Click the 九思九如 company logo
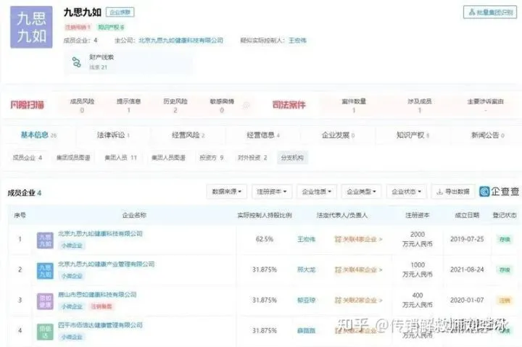Viewport: 522px width, 347px height. click(31, 27)
